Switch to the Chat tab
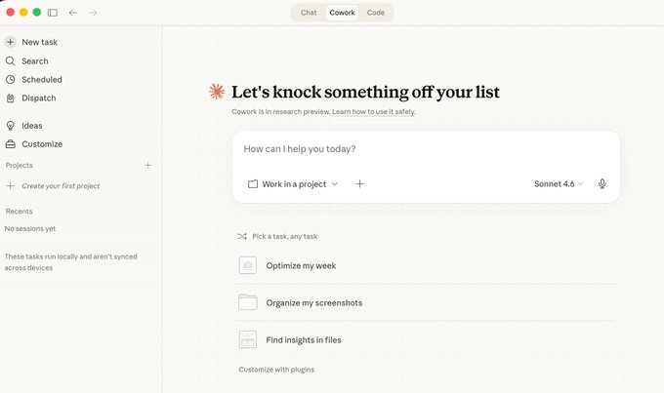 (309, 13)
